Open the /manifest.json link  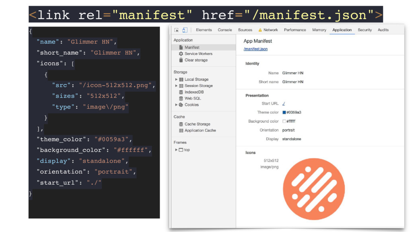[x=255, y=49]
